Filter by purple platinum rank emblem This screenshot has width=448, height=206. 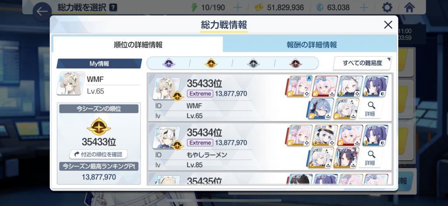pos(168,63)
